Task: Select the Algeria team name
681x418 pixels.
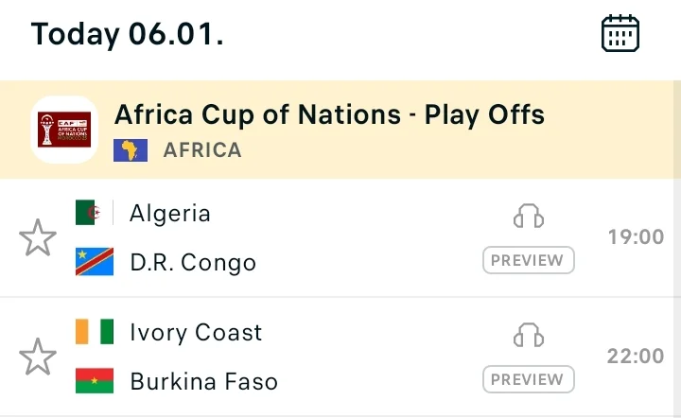Action: (x=170, y=213)
